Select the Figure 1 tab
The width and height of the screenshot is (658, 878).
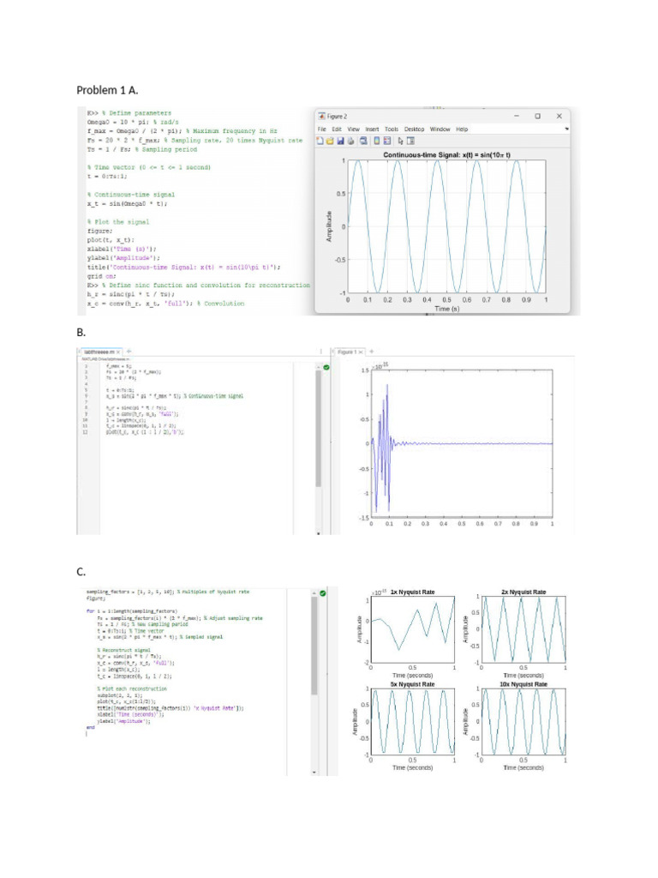pos(348,352)
